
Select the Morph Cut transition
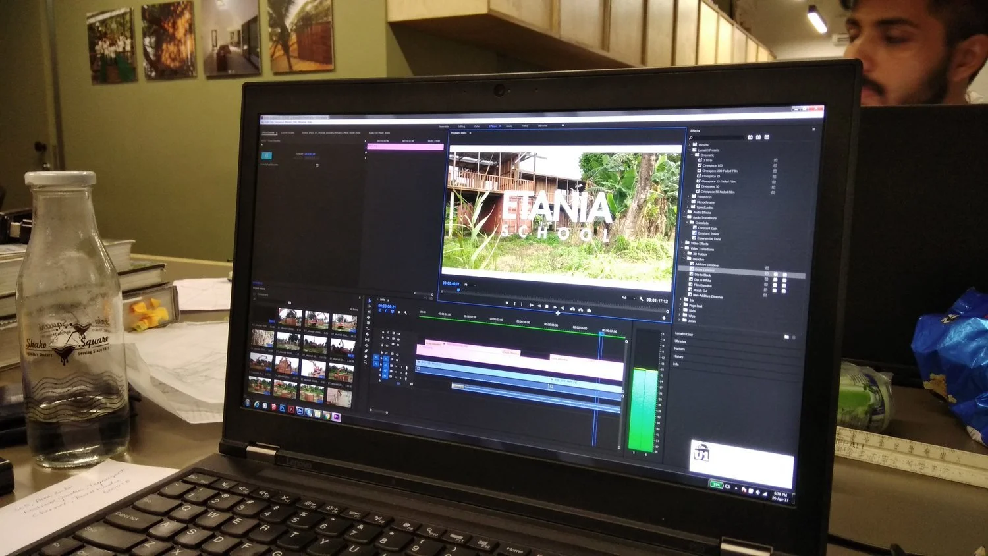[x=699, y=291]
